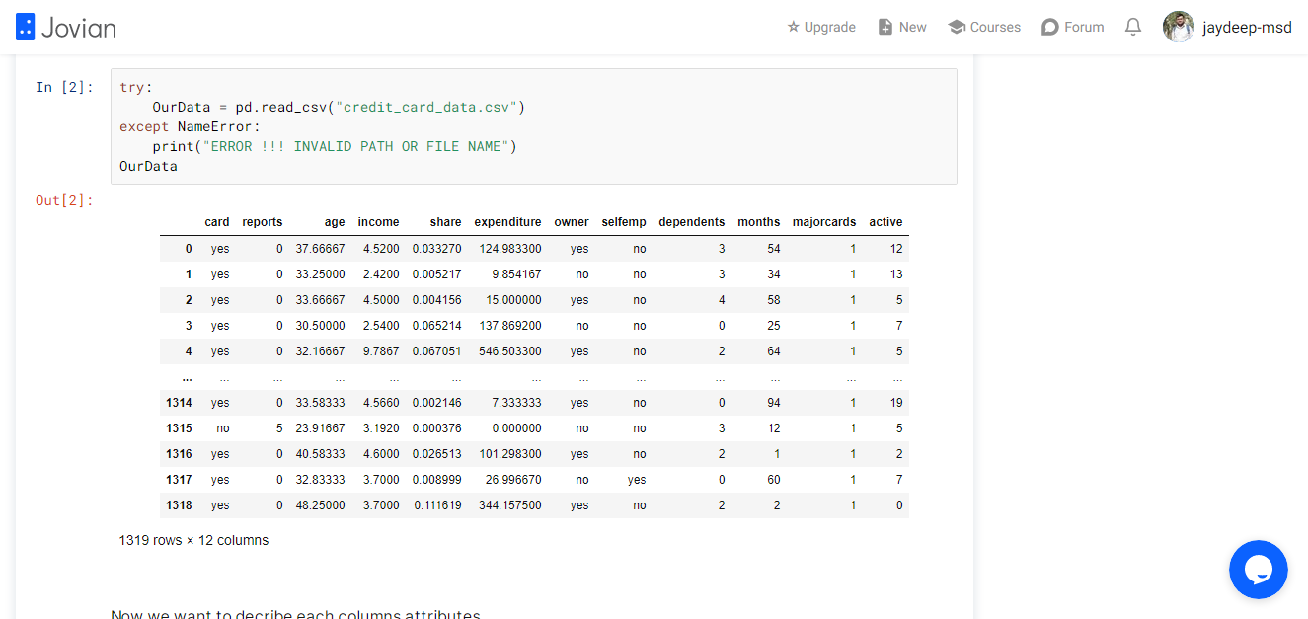Image resolution: width=1308 pixels, height=619 pixels.
Task: Click the Upgrade star icon
Action: [x=793, y=27]
